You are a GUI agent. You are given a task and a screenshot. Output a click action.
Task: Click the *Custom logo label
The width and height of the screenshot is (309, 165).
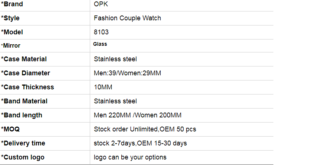point(23,157)
